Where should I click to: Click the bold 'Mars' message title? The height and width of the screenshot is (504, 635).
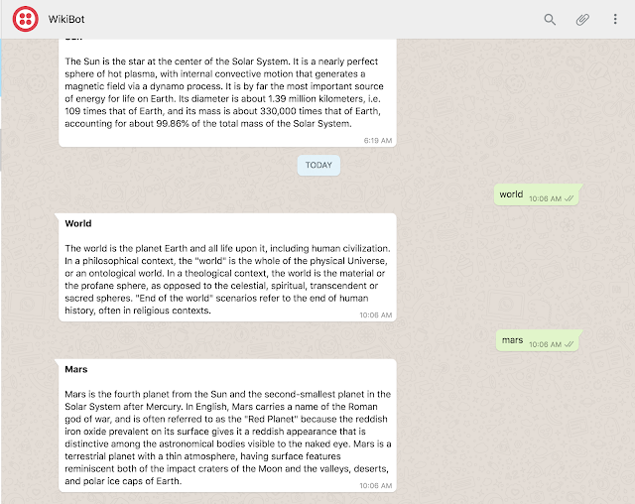coord(76,369)
